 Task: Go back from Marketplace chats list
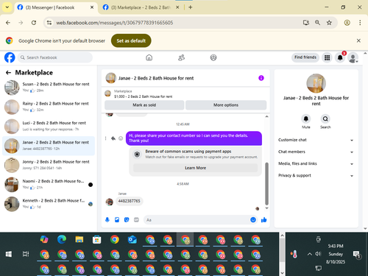tap(8, 73)
